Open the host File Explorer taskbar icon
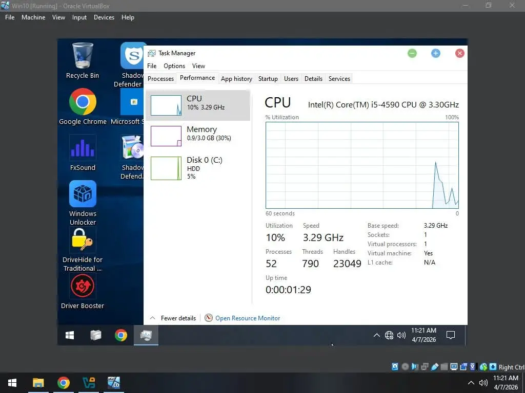Image resolution: width=525 pixels, height=393 pixels. pos(38,383)
